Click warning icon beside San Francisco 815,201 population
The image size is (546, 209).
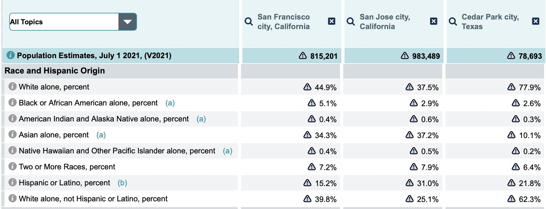click(303, 56)
